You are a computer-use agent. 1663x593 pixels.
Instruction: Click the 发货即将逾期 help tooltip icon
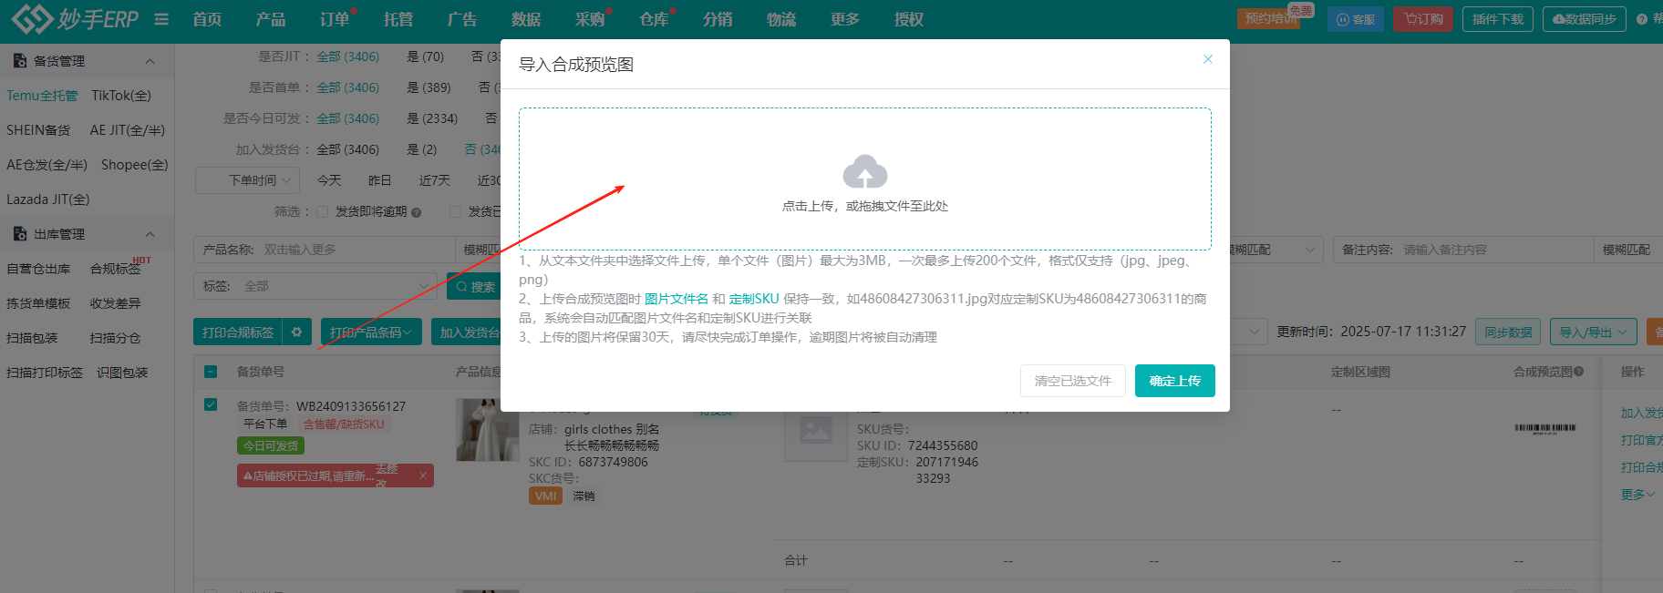coord(416,212)
